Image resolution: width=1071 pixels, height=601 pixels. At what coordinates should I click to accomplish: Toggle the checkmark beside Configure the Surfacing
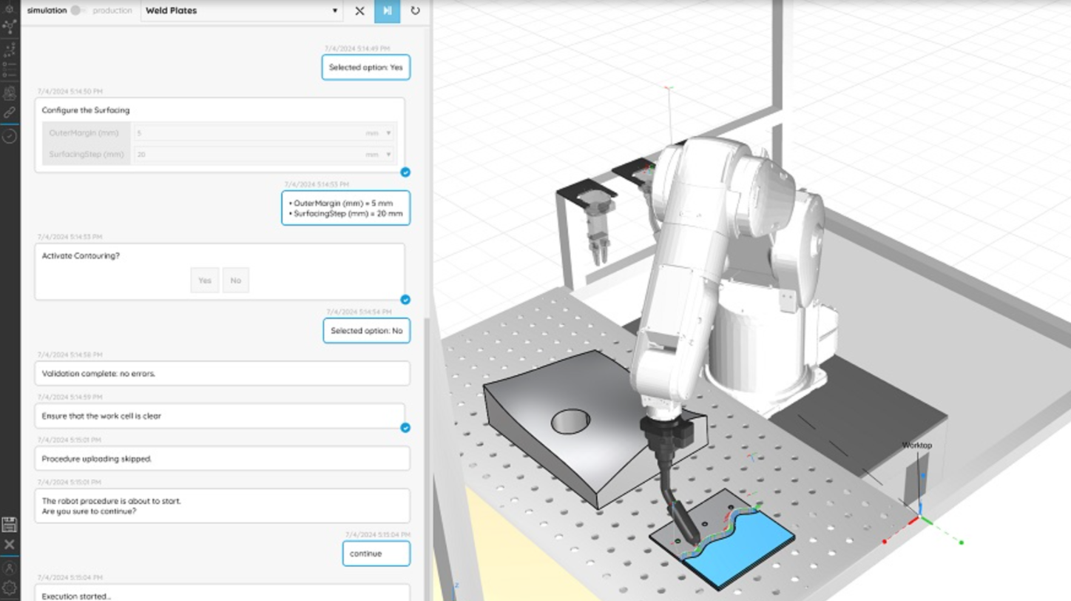tap(405, 172)
